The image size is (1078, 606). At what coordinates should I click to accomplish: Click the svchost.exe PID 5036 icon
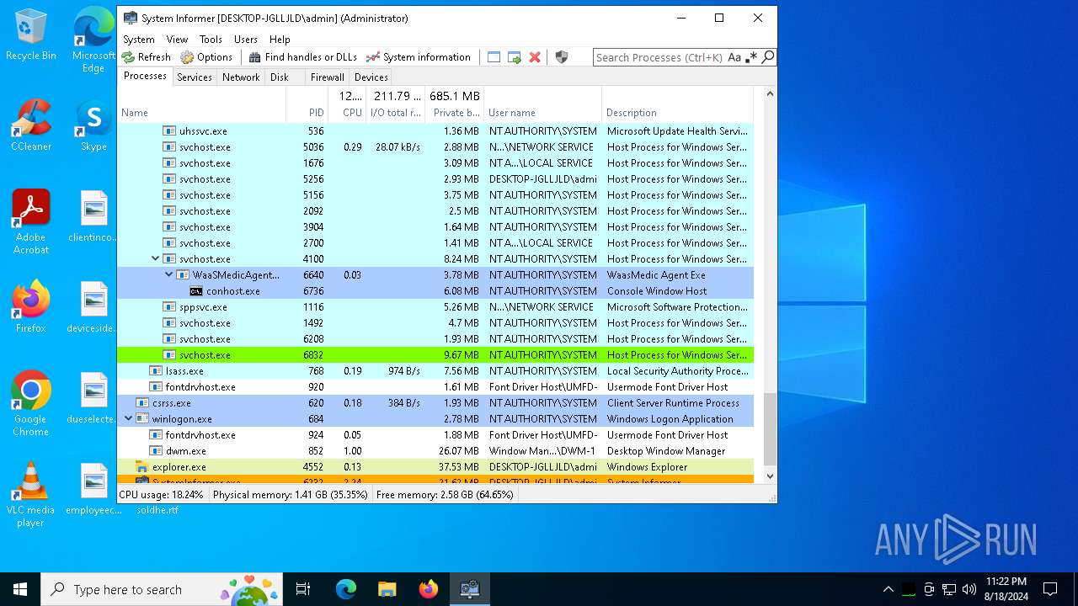point(169,147)
